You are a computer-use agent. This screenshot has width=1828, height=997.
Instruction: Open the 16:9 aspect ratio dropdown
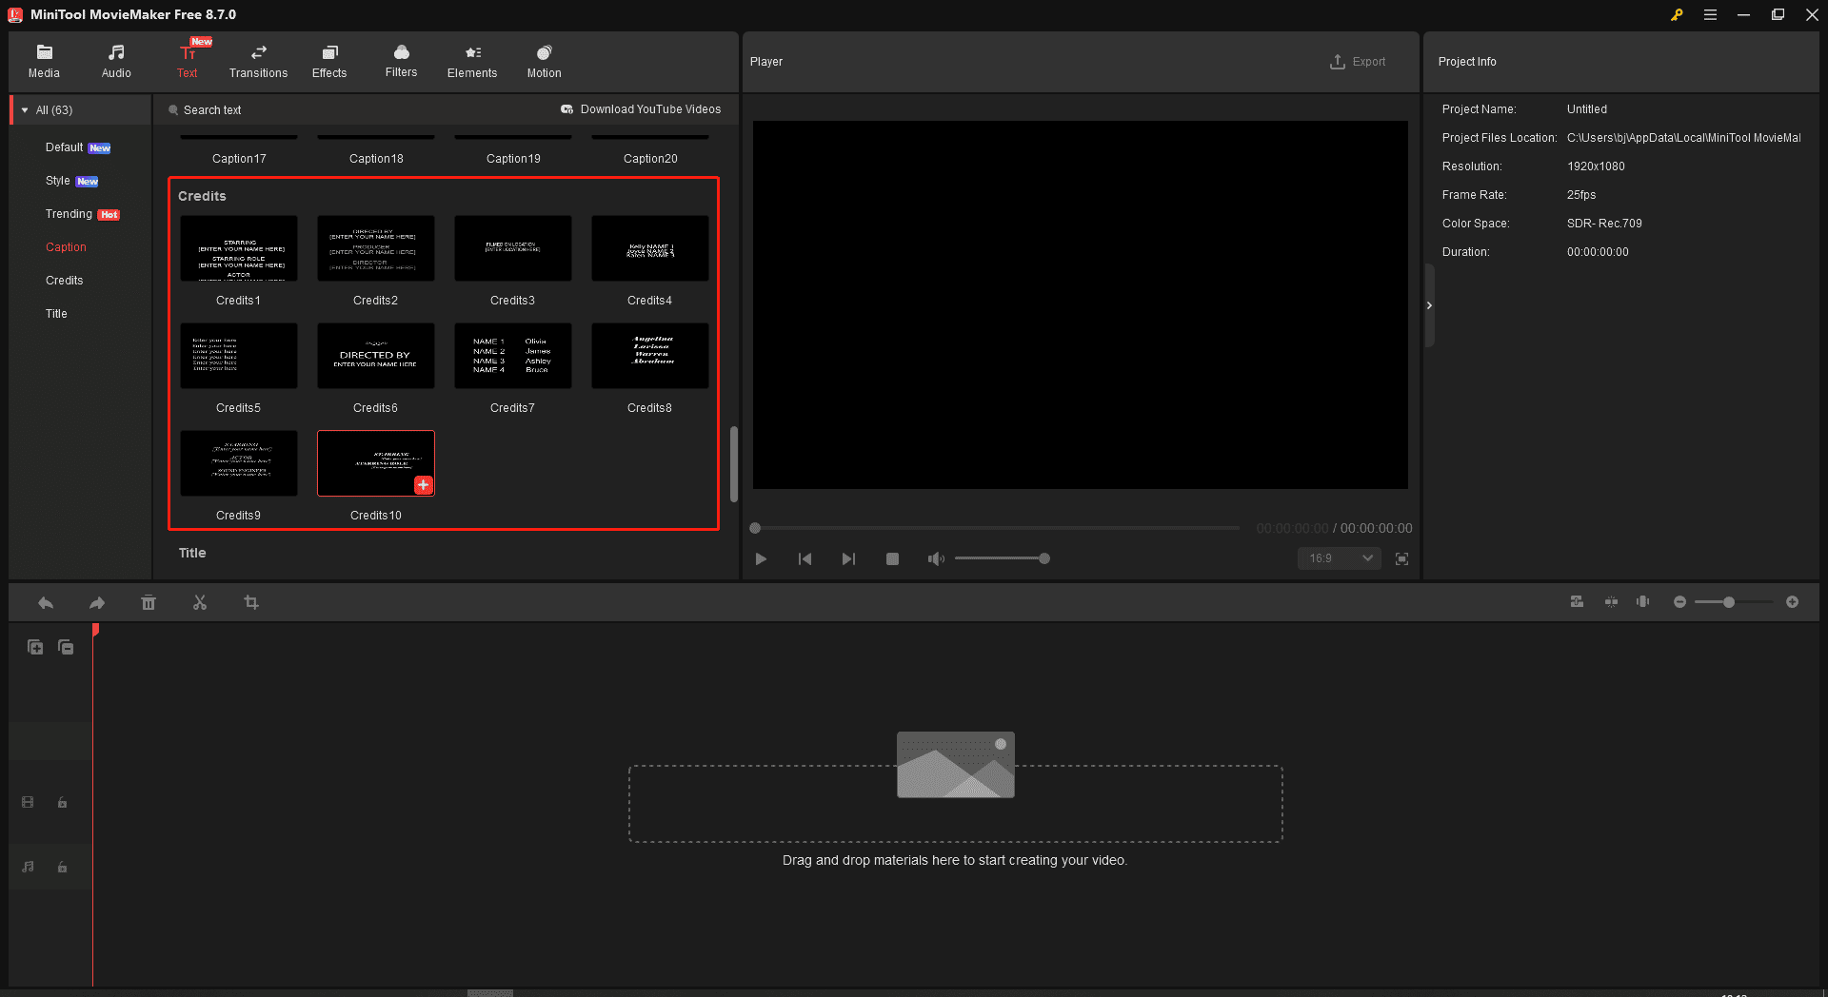click(1340, 558)
